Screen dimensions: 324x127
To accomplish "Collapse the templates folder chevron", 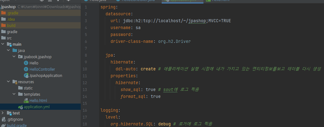I will (14, 94).
